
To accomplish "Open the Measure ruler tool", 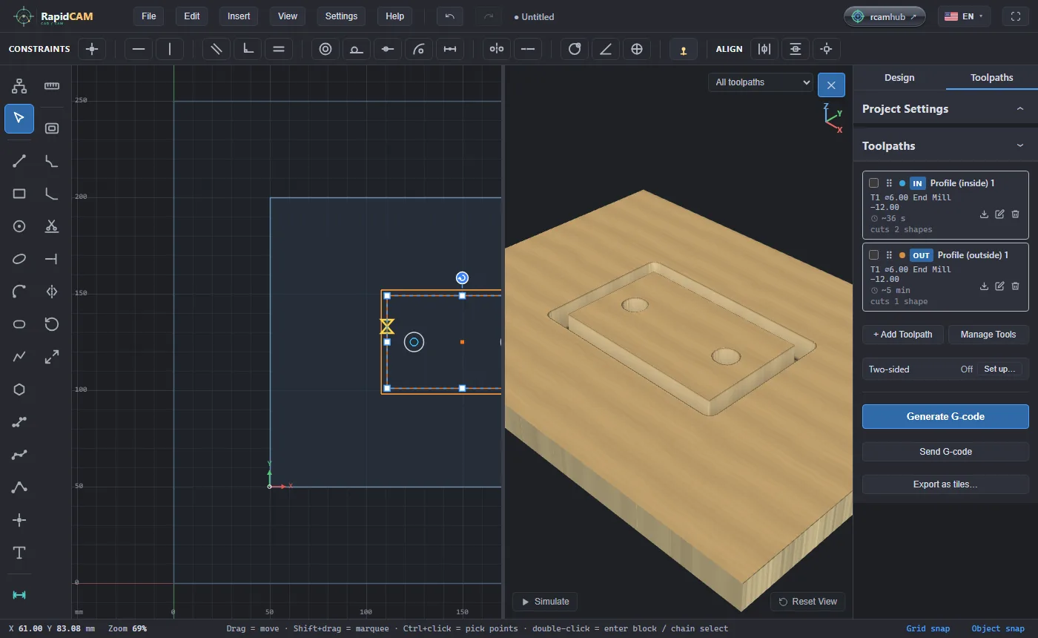I will coord(51,86).
